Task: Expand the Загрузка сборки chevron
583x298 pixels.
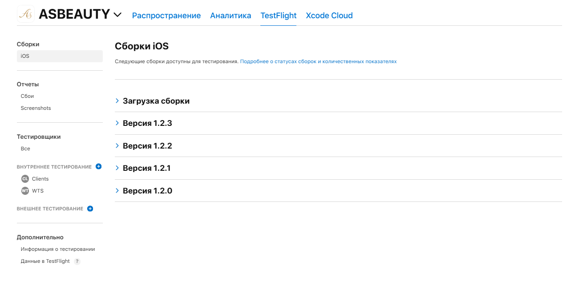Action: (117, 101)
